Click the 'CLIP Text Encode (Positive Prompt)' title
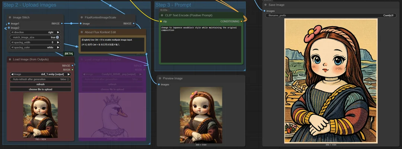Screen dimensions: 402x149 click(x=189, y=15)
